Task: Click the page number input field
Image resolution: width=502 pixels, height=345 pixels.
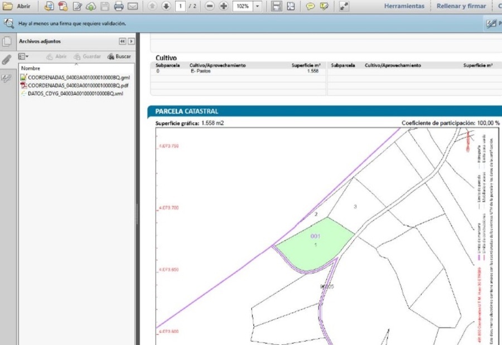Action: tap(180, 6)
